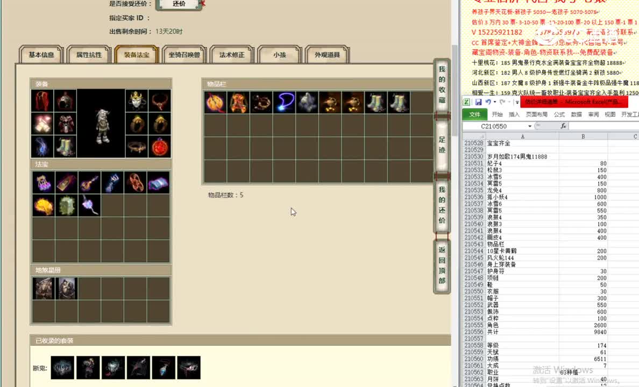The height and width of the screenshot is (387, 639).
Task: Click Save icon in Excel quick access toolbar
Action: tap(478, 102)
